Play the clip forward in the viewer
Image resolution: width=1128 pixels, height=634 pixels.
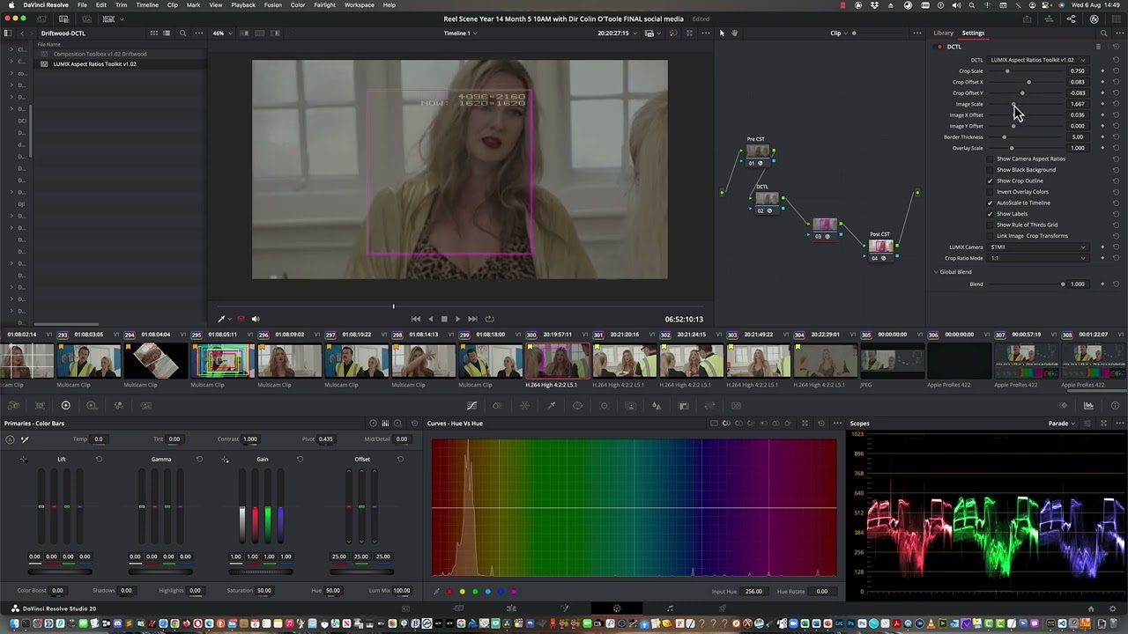457,319
